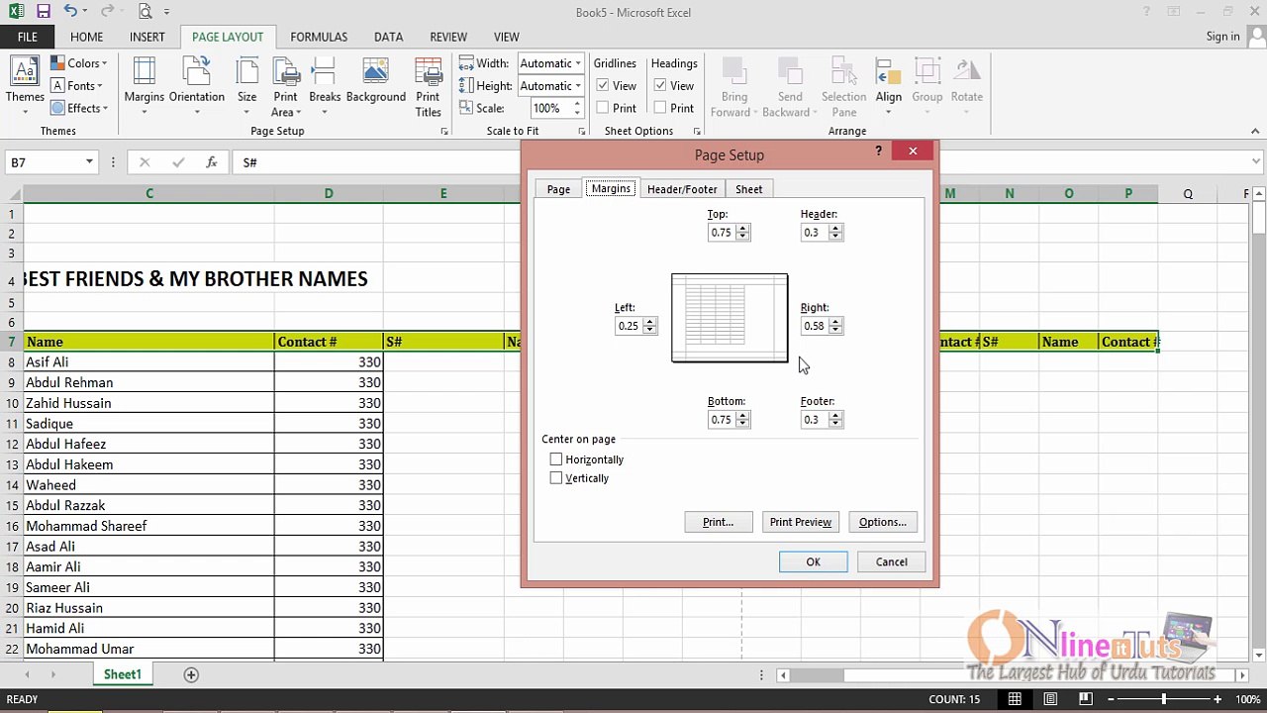Screen dimensions: 1267x713
Task: Click the Options... button
Action: point(883,522)
